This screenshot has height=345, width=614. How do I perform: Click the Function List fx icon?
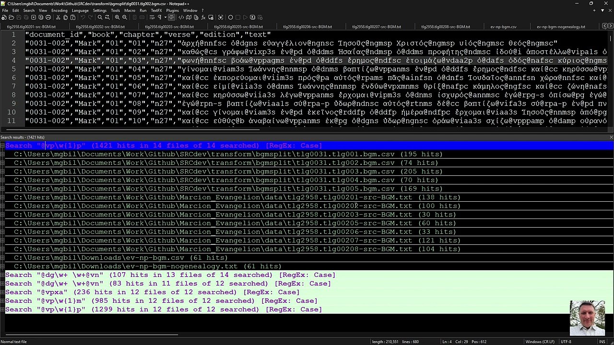(x=203, y=17)
